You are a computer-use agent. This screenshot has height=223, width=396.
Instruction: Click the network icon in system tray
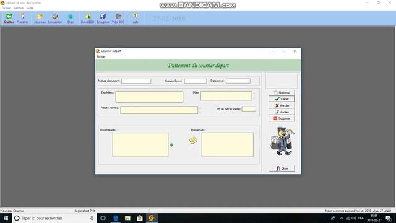348,218
